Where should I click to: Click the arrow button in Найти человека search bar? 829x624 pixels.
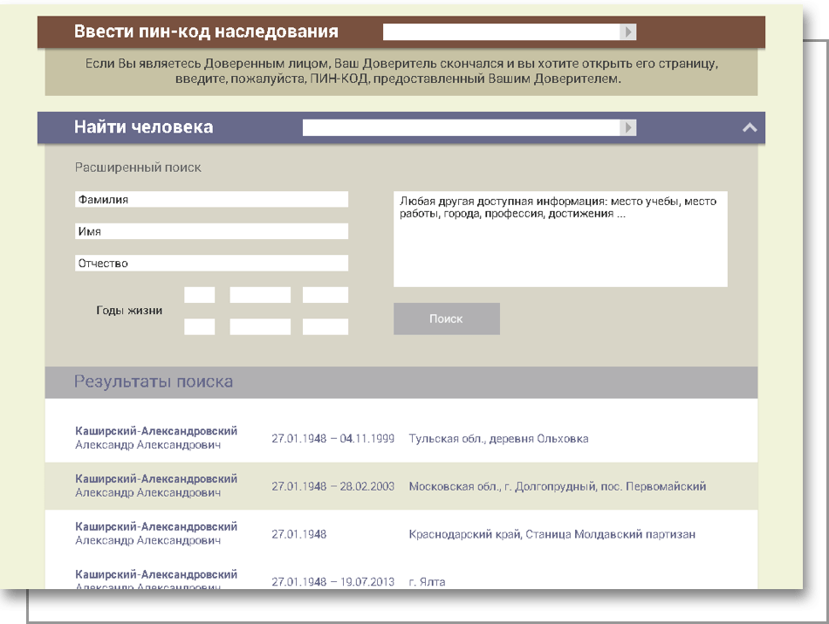tap(627, 127)
